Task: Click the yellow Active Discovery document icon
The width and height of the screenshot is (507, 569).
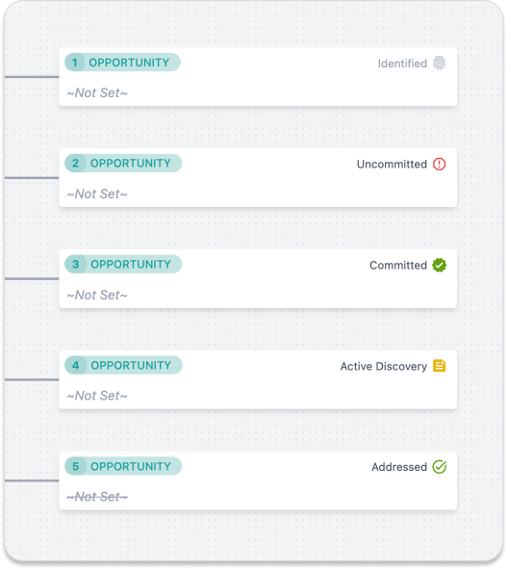Action: [440, 366]
